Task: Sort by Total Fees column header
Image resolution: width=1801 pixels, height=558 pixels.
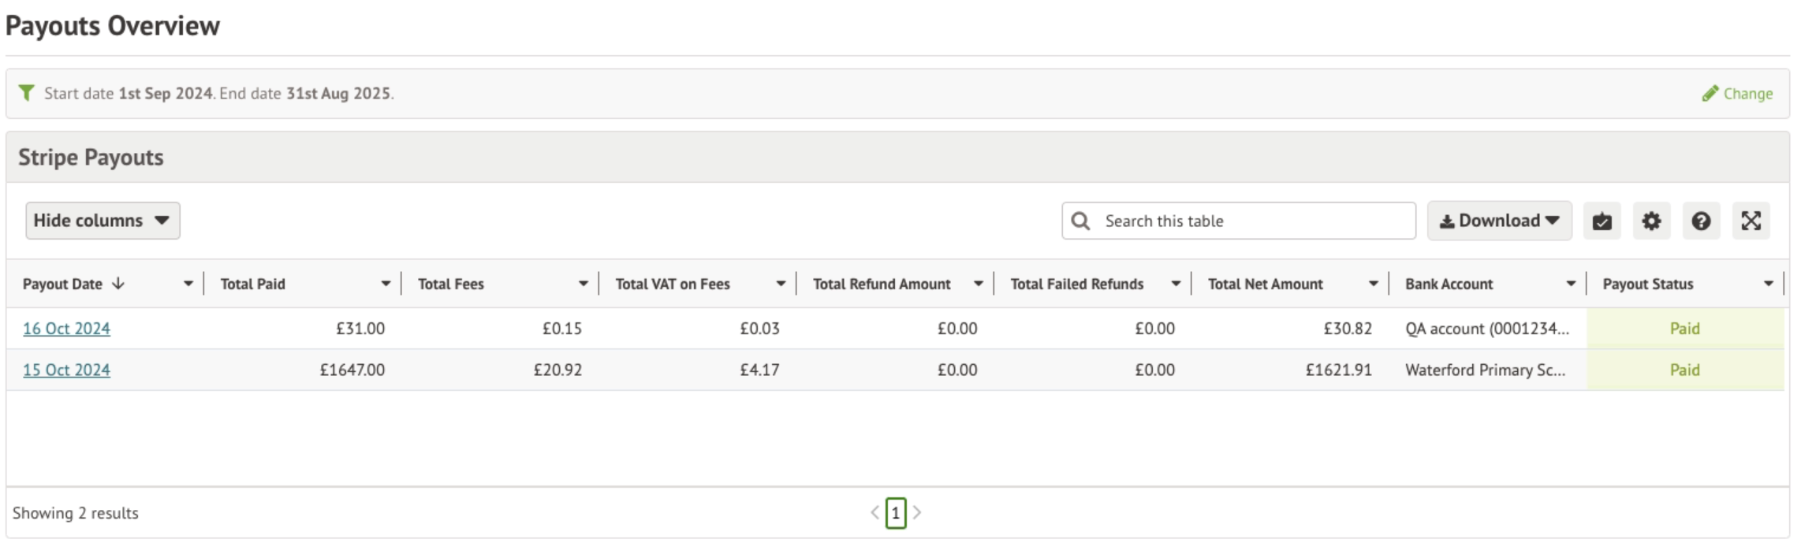Action: (x=451, y=285)
